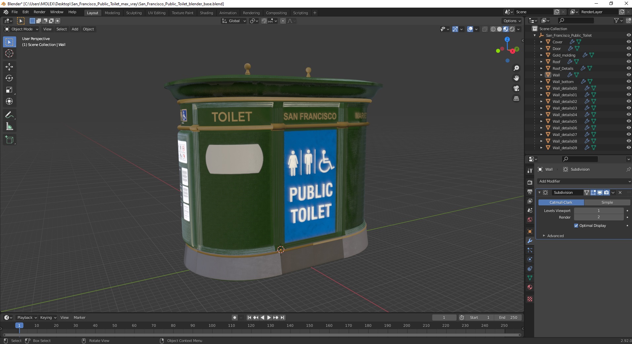Play the animation forward
The width and height of the screenshot is (632, 344).
tap(269, 318)
